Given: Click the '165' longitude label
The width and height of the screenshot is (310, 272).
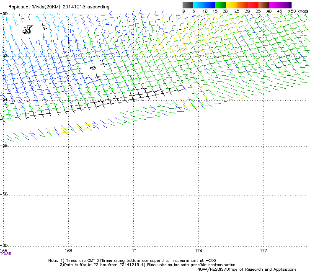Looking at the screenshot, I should (3, 251).
